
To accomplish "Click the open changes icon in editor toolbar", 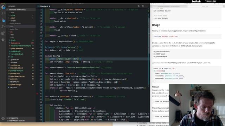I will 139,6.
